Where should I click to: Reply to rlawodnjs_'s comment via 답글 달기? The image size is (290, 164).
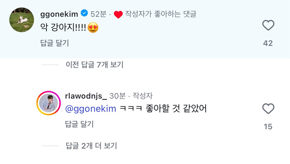(x=79, y=124)
